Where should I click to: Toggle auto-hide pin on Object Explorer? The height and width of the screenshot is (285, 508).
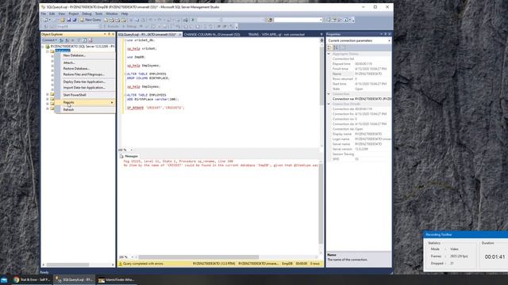point(110,34)
